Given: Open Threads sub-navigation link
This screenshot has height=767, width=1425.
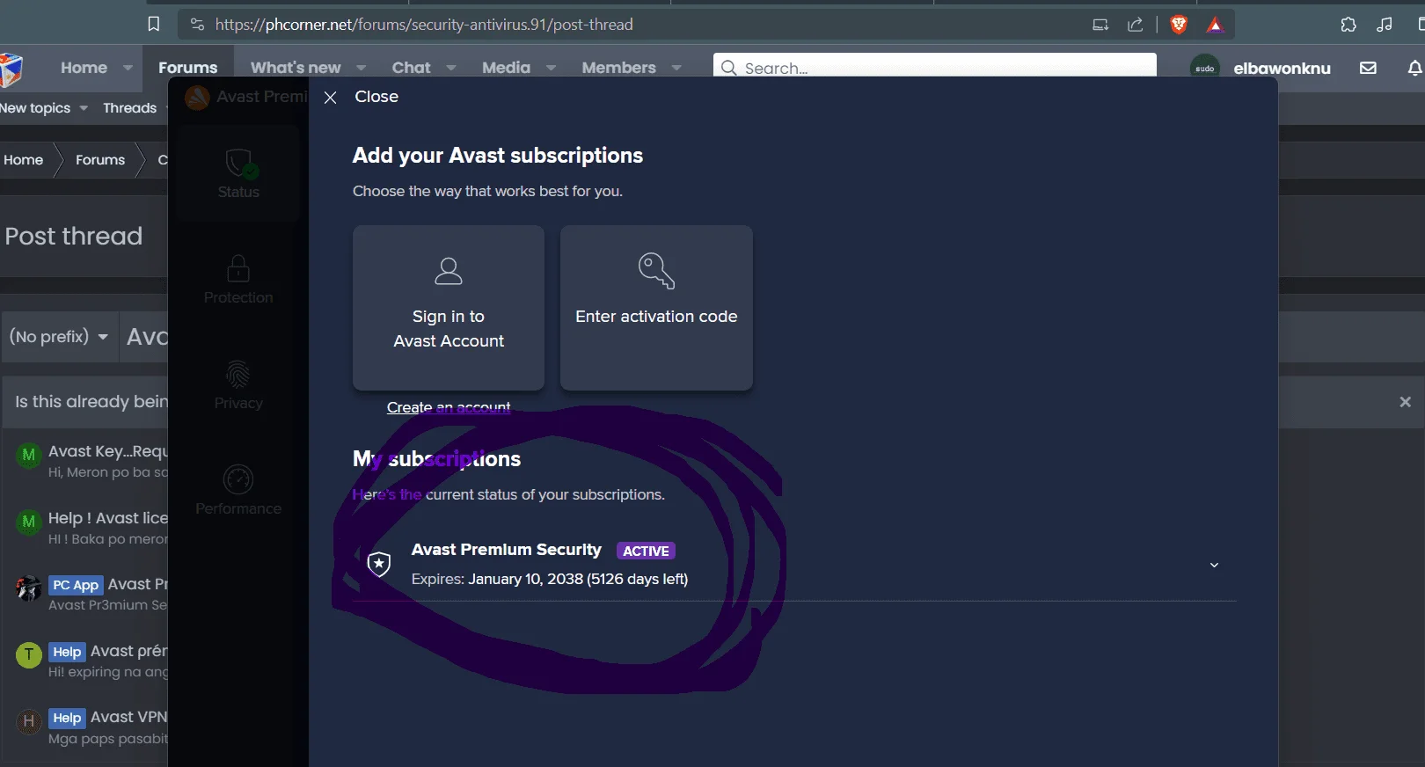Looking at the screenshot, I should pyautogui.click(x=129, y=107).
